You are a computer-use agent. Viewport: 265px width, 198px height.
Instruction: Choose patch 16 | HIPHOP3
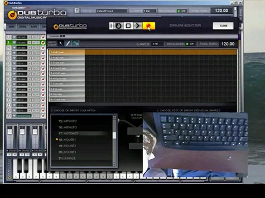[68, 127]
